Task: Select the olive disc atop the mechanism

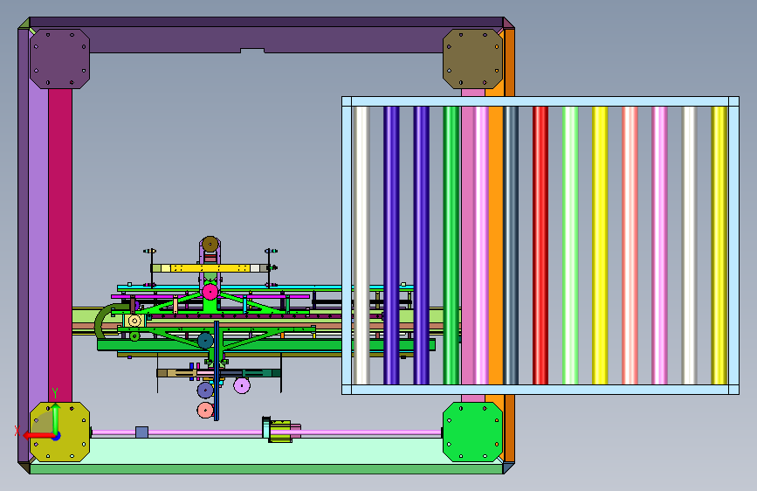Action: point(210,245)
